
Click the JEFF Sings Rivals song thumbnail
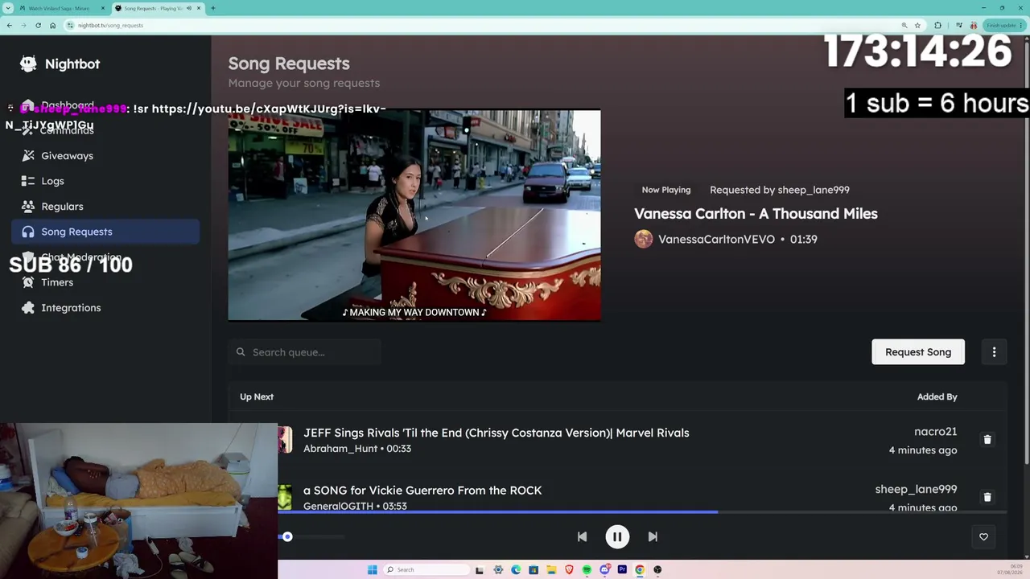(x=285, y=440)
